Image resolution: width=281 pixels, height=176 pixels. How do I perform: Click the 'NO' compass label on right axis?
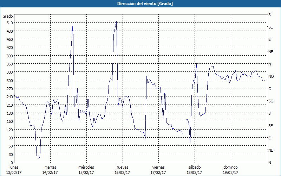(x=271, y=76)
